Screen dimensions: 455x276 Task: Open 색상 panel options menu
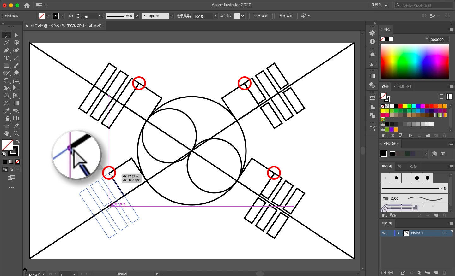pyautogui.click(x=451, y=29)
